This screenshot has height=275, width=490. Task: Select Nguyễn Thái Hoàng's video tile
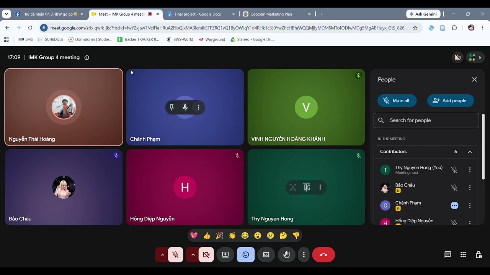pyautogui.click(x=64, y=107)
